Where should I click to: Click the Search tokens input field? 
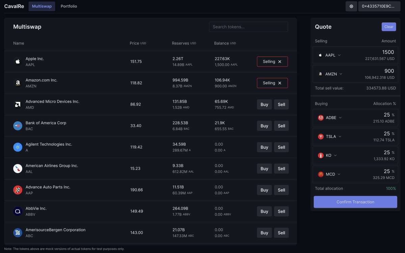point(248,27)
